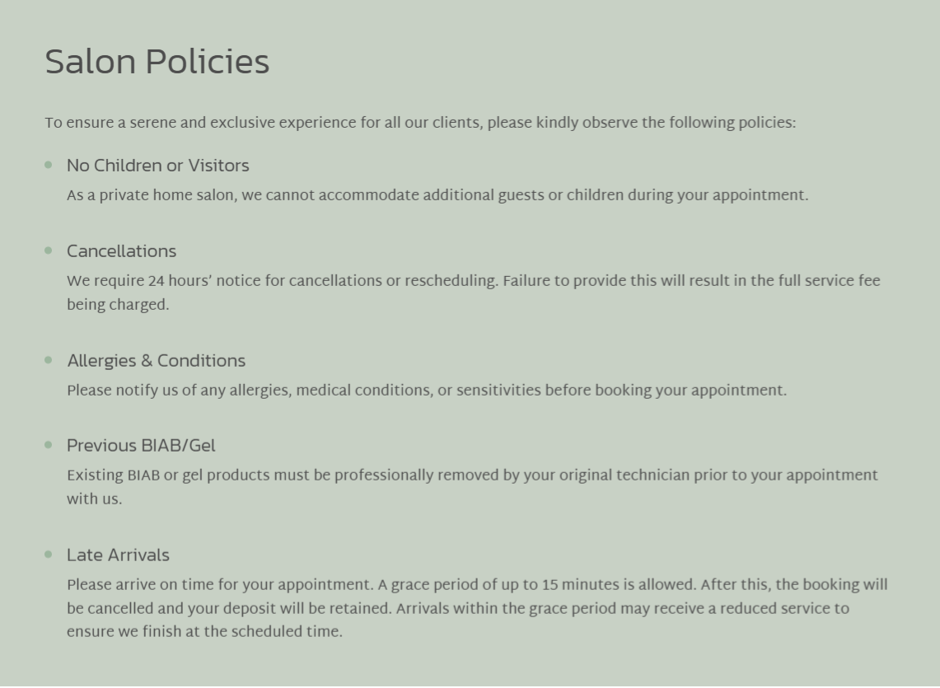Click the notify us of allergies paragraph
This screenshot has width=940, height=688.
[426, 391]
